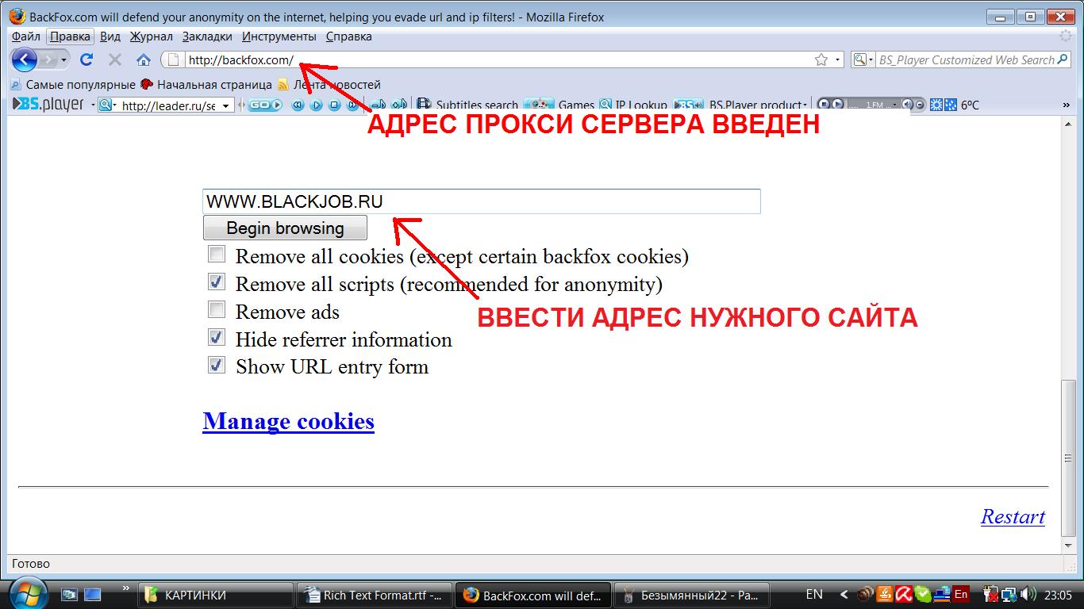Open Начальная страница bookmark
1084x609 pixels.
206,84
